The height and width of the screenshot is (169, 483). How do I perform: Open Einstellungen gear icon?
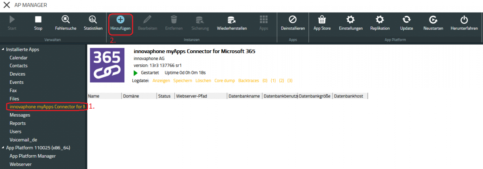(x=351, y=19)
